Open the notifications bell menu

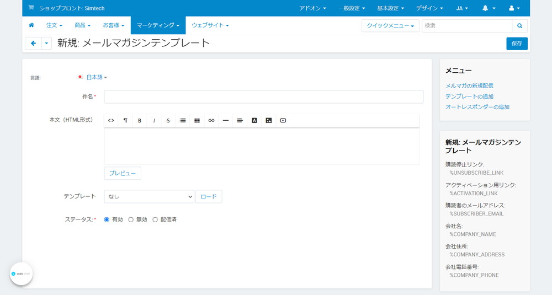click(489, 8)
